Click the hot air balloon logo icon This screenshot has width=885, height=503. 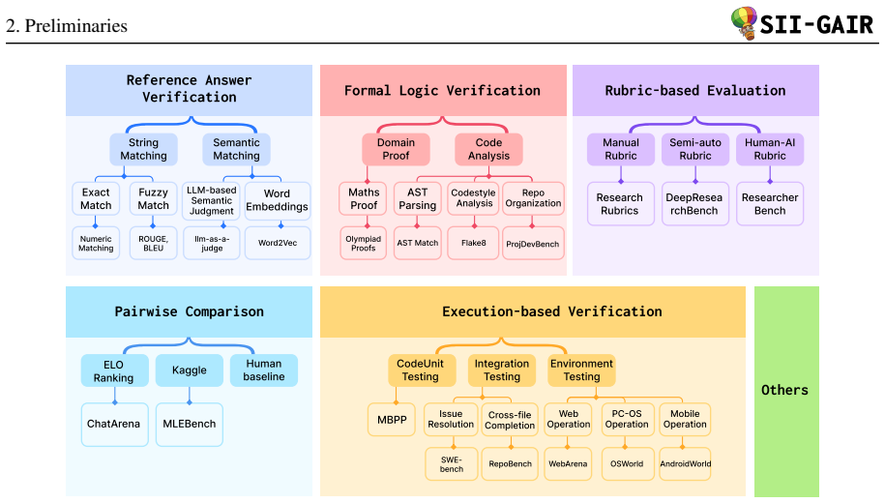pyautogui.click(x=744, y=22)
